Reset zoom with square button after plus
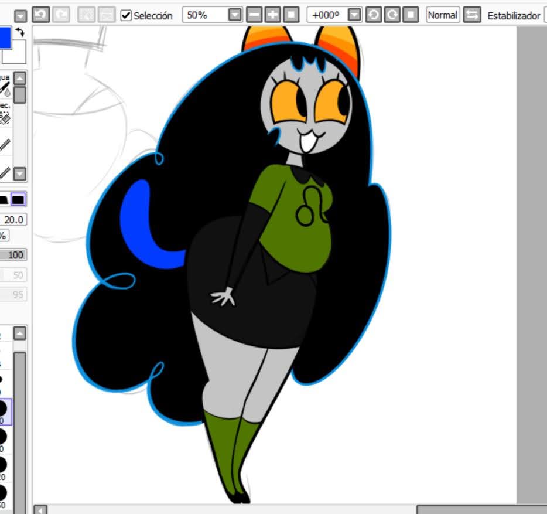The height and width of the screenshot is (514, 547). [291, 15]
